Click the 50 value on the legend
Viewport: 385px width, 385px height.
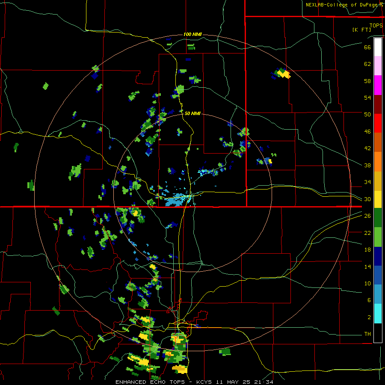coord(367,115)
